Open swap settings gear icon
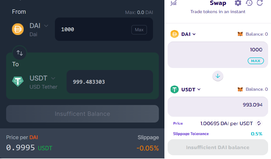271x159 pixels. tap(238, 3)
